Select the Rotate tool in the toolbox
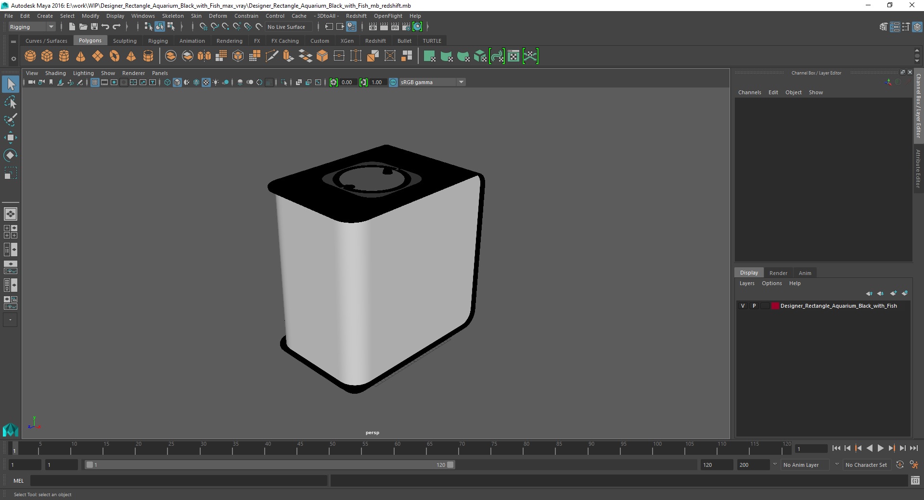 [11, 155]
